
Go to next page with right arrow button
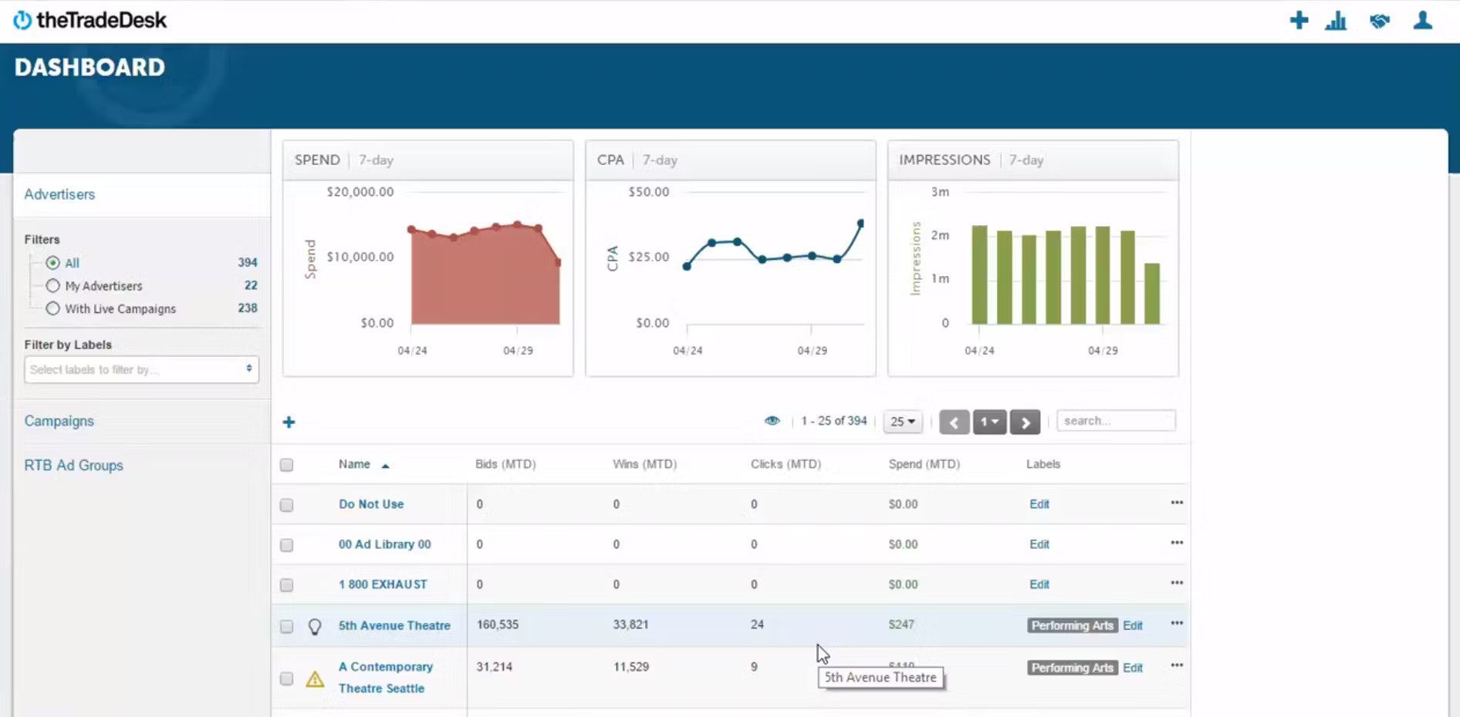coord(1025,422)
